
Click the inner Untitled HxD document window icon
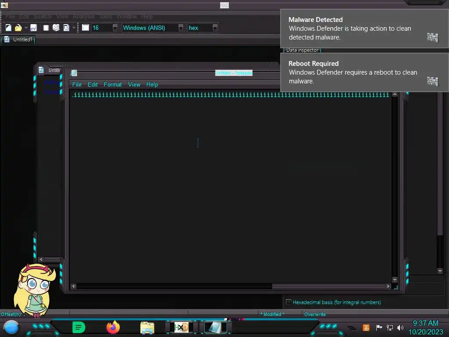tap(41, 70)
